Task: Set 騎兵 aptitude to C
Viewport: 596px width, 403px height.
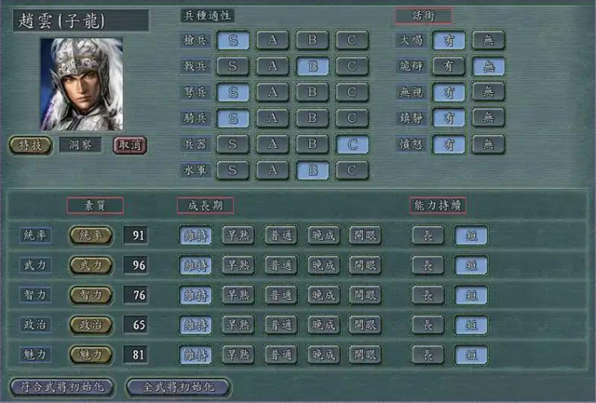Action: [x=352, y=118]
